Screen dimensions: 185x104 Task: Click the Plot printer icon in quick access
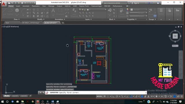(22, 3)
